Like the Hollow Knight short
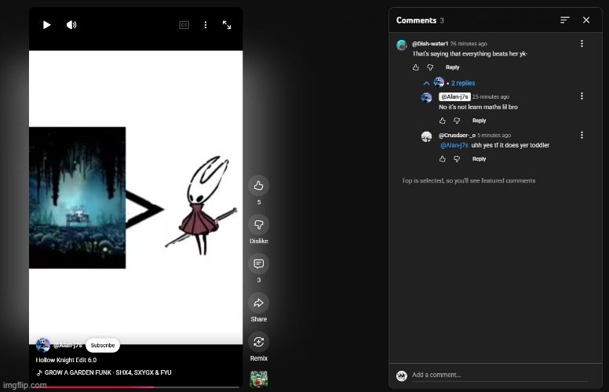Viewport: 609px width, 392px height. [x=258, y=186]
